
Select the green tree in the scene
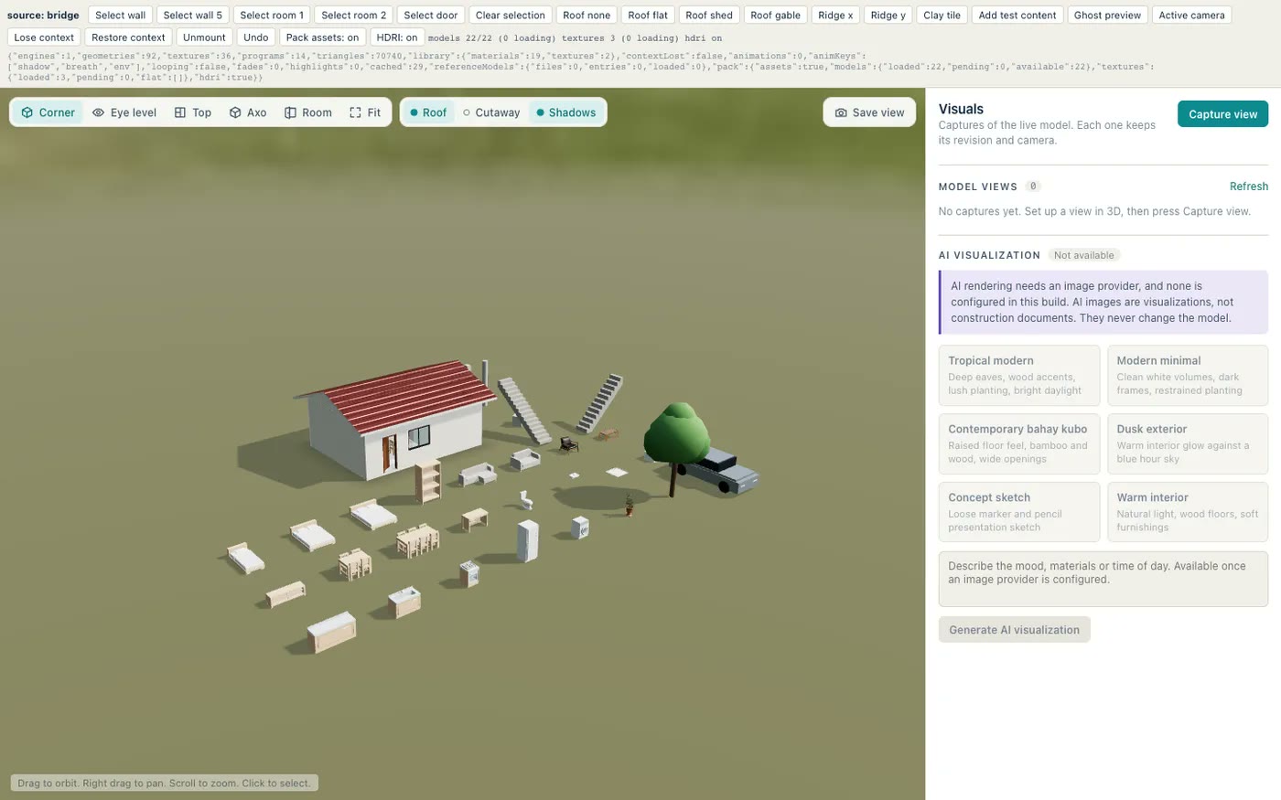(x=677, y=432)
